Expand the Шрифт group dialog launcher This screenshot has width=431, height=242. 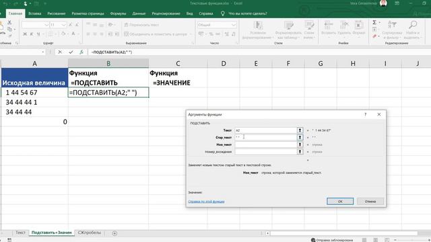coord(80,43)
